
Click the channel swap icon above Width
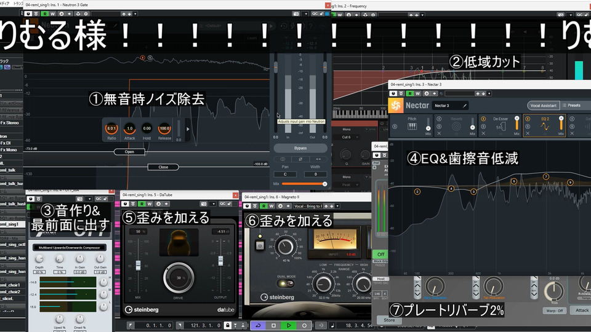(x=318, y=159)
